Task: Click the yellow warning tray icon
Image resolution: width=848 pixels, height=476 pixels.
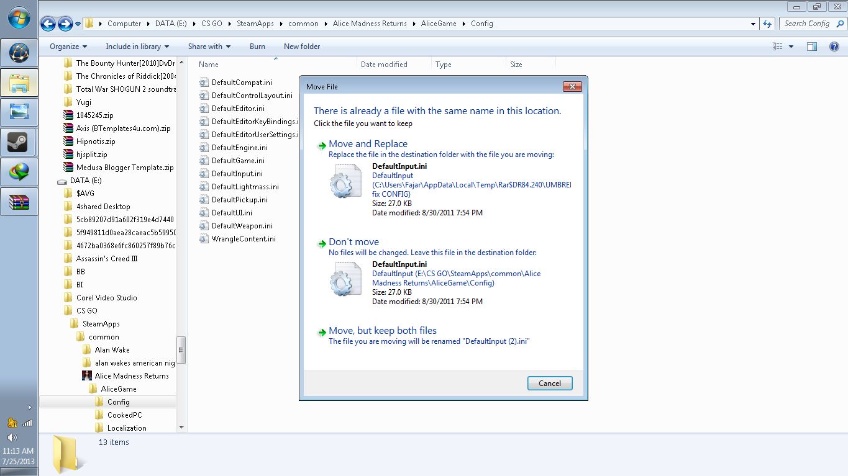Action: [x=12, y=423]
